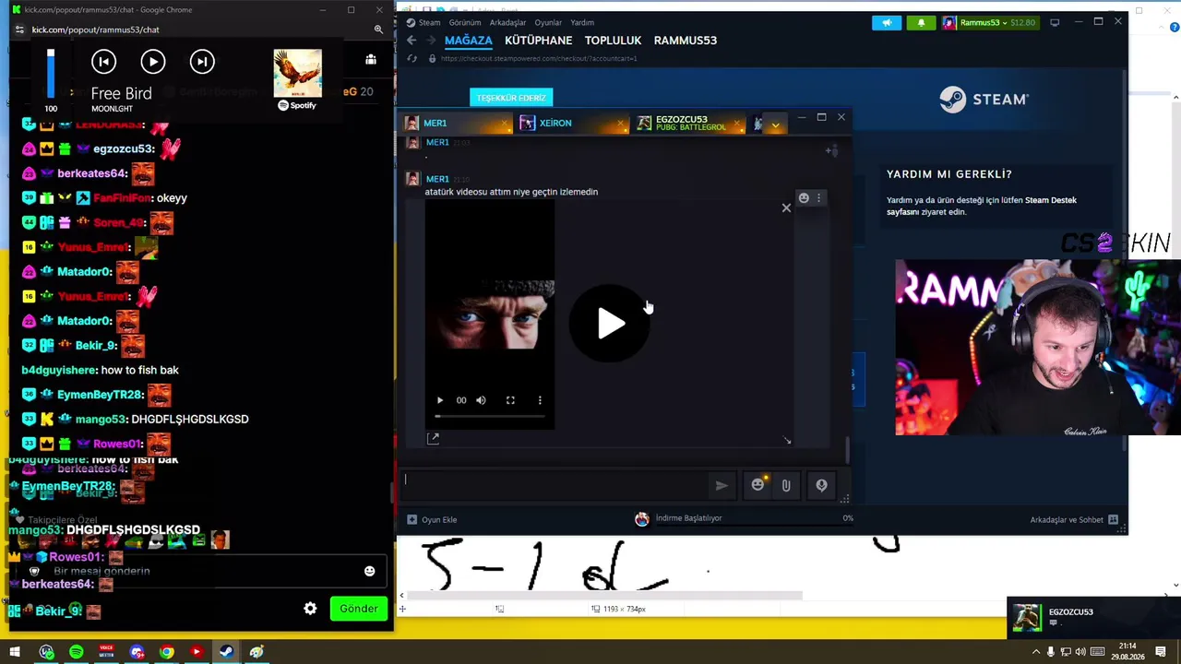Screen dimensions: 1181x664
Task: Start voice chat with microphone button
Action: coord(821,485)
